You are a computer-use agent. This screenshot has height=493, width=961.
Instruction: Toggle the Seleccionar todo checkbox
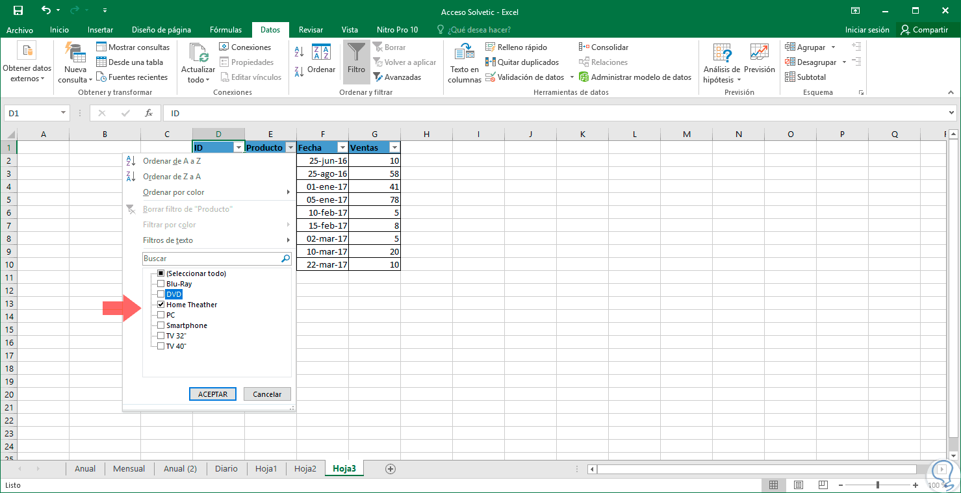click(x=160, y=273)
